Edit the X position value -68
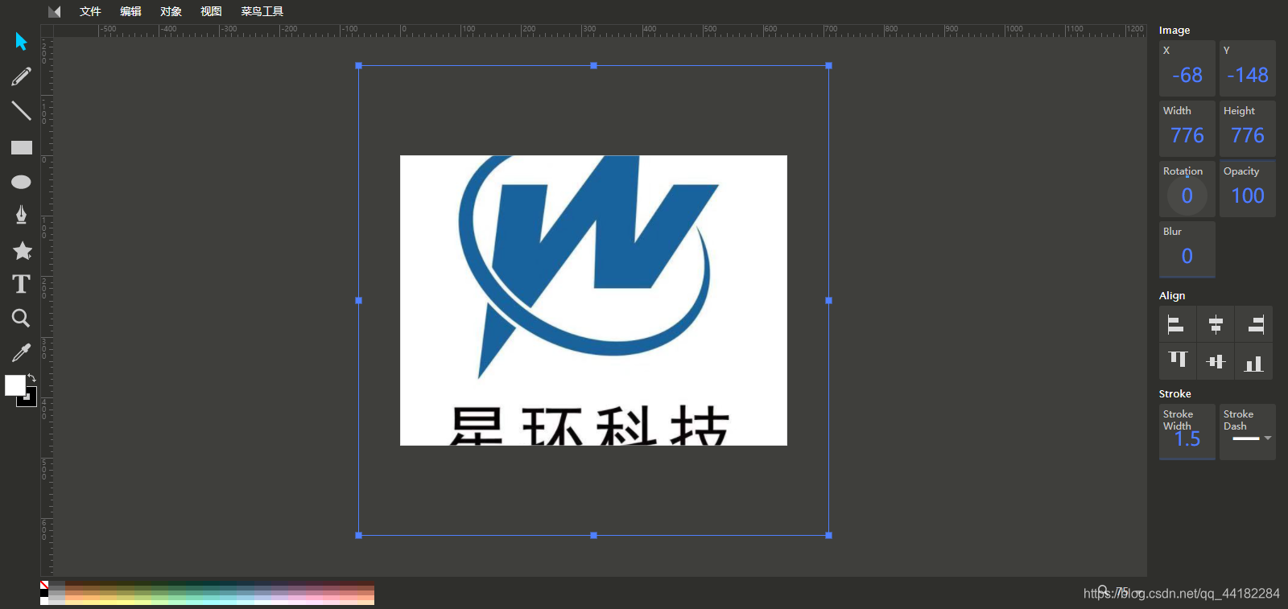Screen dimensions: 1288x609 pos(1187,75)
